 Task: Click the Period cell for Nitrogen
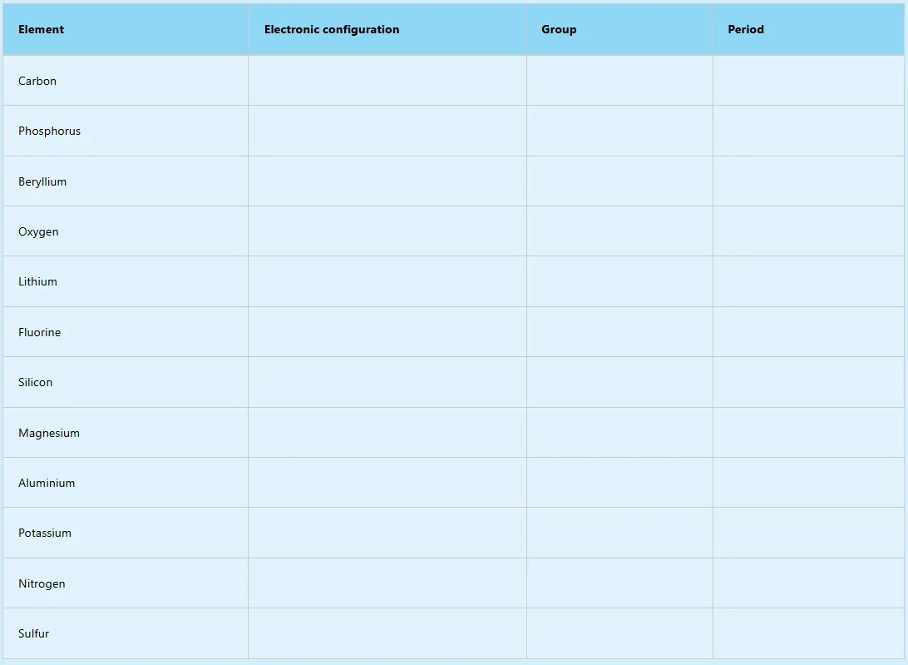(808, 583)
